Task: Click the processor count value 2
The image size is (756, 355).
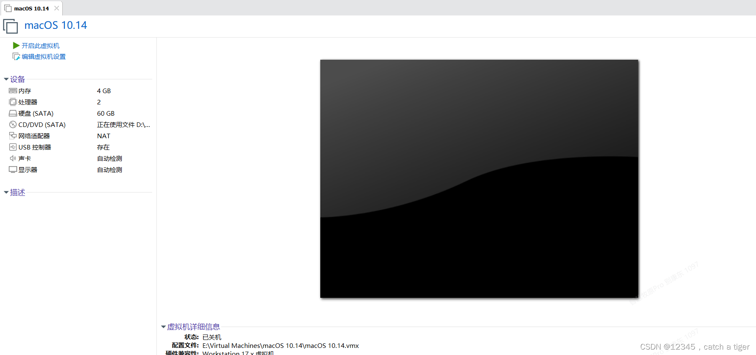Action: (99, 102)
